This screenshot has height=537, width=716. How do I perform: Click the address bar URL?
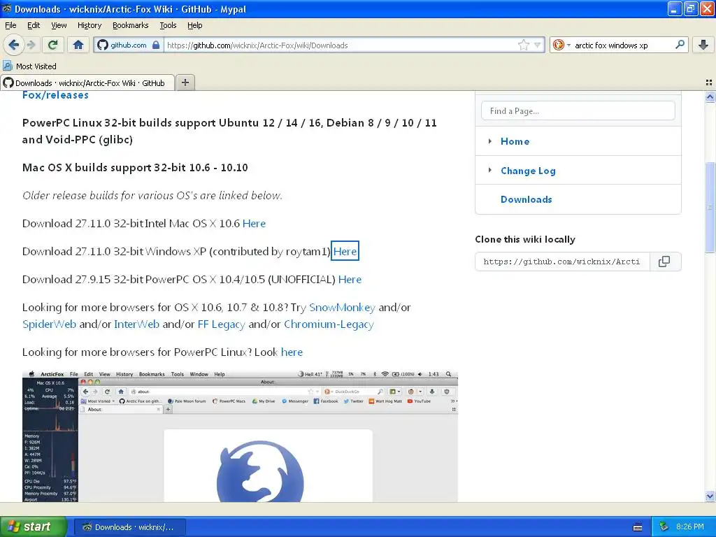(x=341, y=45)
